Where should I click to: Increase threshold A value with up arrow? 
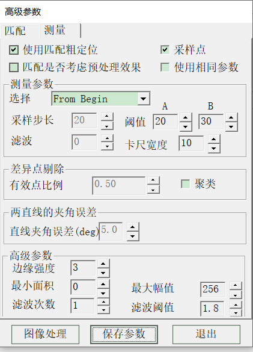pos(186,117)
